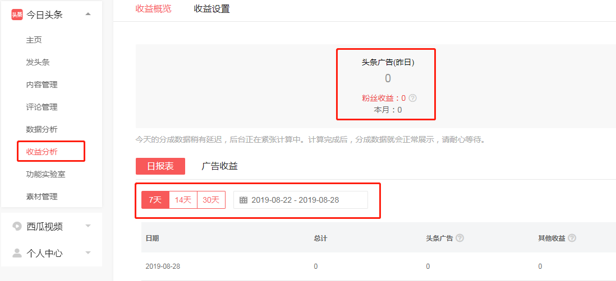Select the 30天 range option
This screenshot has height=281, width=616.
(211, 200)
